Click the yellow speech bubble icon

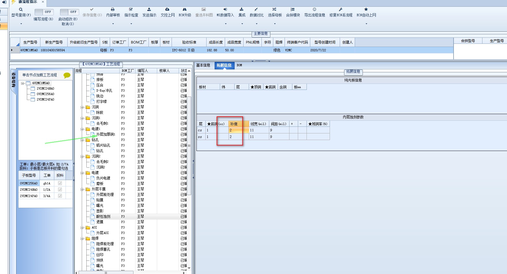coord(67,75)
